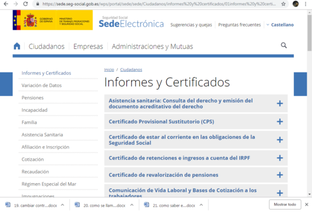312x212 pixels.
Task: Expand Comunicación de Vida Laboral plus
Action: (280, 193)
